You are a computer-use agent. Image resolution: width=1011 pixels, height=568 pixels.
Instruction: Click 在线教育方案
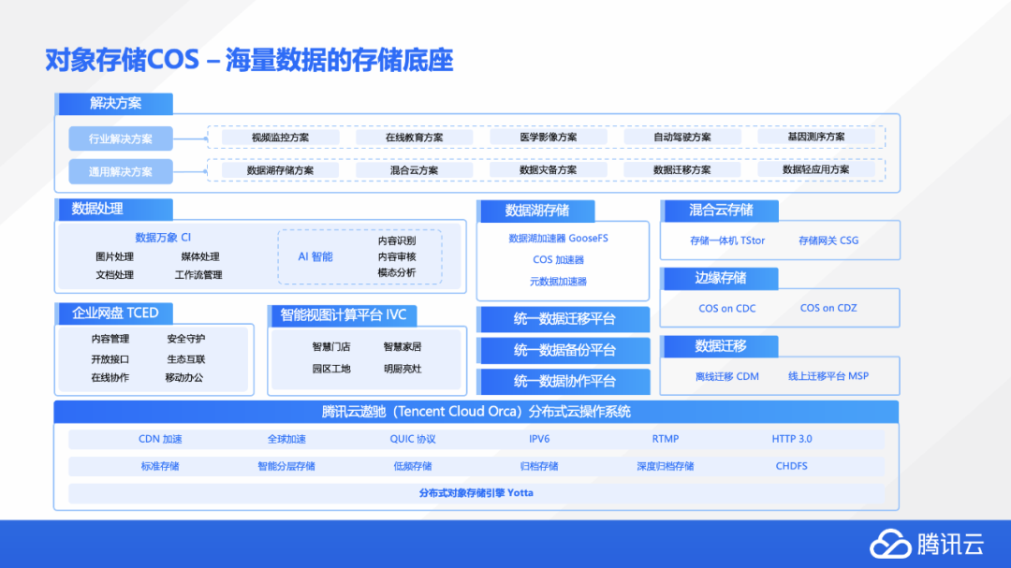414,138
